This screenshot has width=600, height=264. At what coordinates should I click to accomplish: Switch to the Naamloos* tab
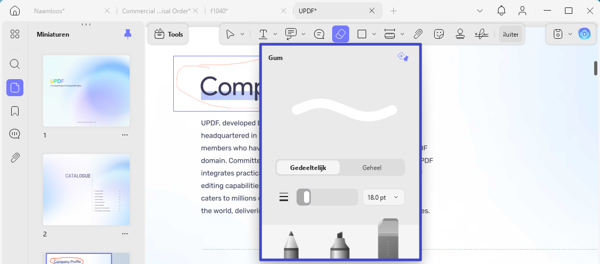49,11
